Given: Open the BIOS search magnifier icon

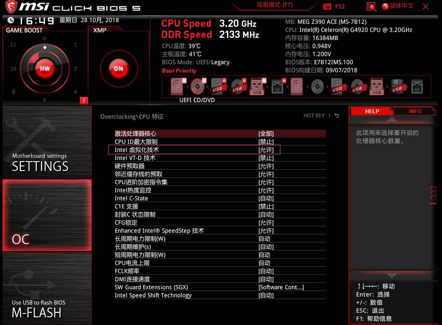Looking at the screenshot, I should [x=371, y=6].
